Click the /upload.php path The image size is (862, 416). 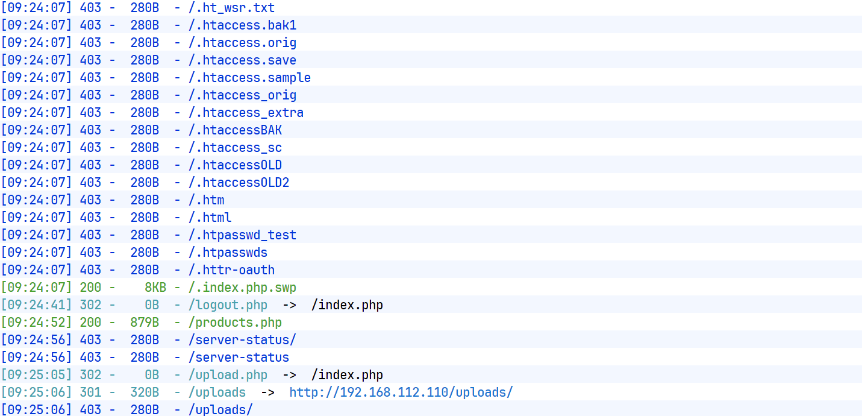[x=228, y=375]
